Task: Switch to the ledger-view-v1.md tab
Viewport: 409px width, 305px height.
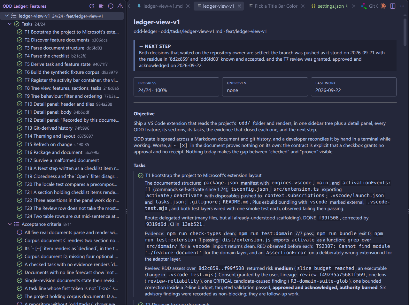Action: pos(163,6)
